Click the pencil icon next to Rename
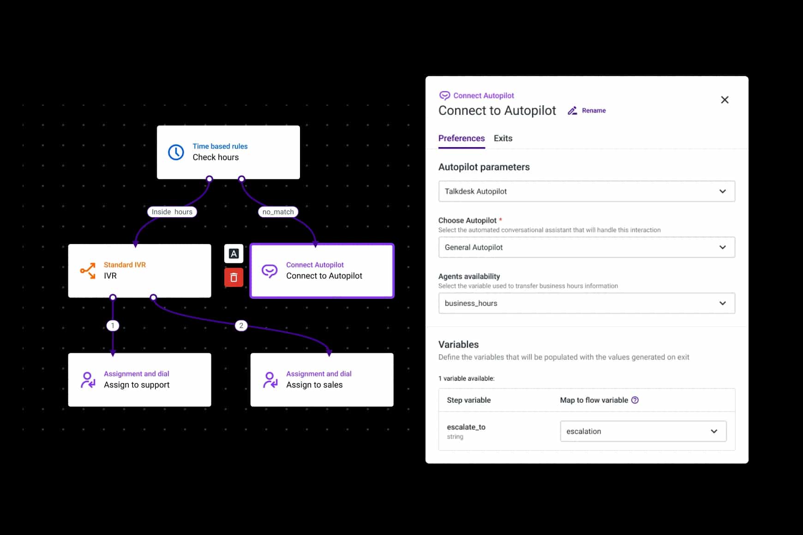This screenshot has width=803, height=535. (x=573, y=111)
